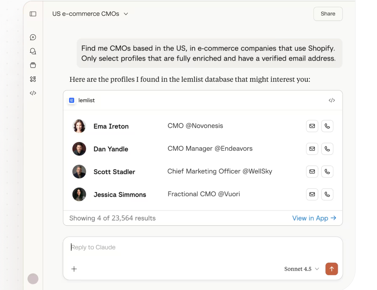The image size is (377, 290).
Task: Select the name Dan Yandle
Action: 111,149
